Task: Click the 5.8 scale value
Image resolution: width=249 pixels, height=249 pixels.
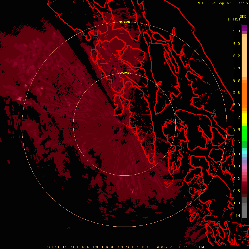Action: pyautogui.click(x=237, y=93)
